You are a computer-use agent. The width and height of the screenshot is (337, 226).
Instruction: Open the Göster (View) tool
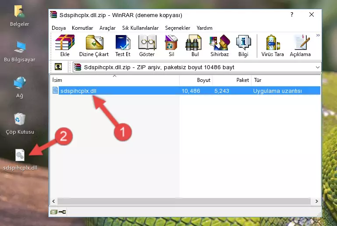(147, 46)
